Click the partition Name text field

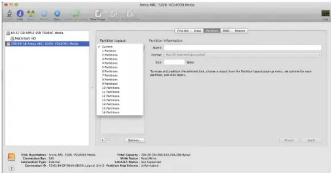click(243, 48)
